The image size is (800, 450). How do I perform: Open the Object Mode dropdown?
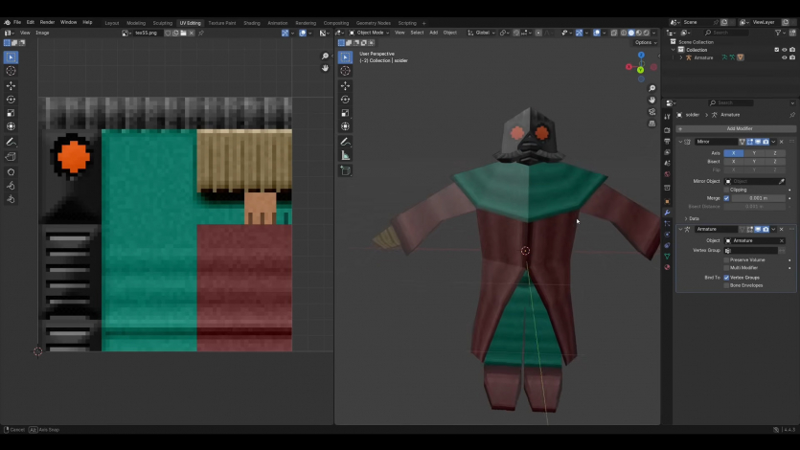(x=369, y=33)
